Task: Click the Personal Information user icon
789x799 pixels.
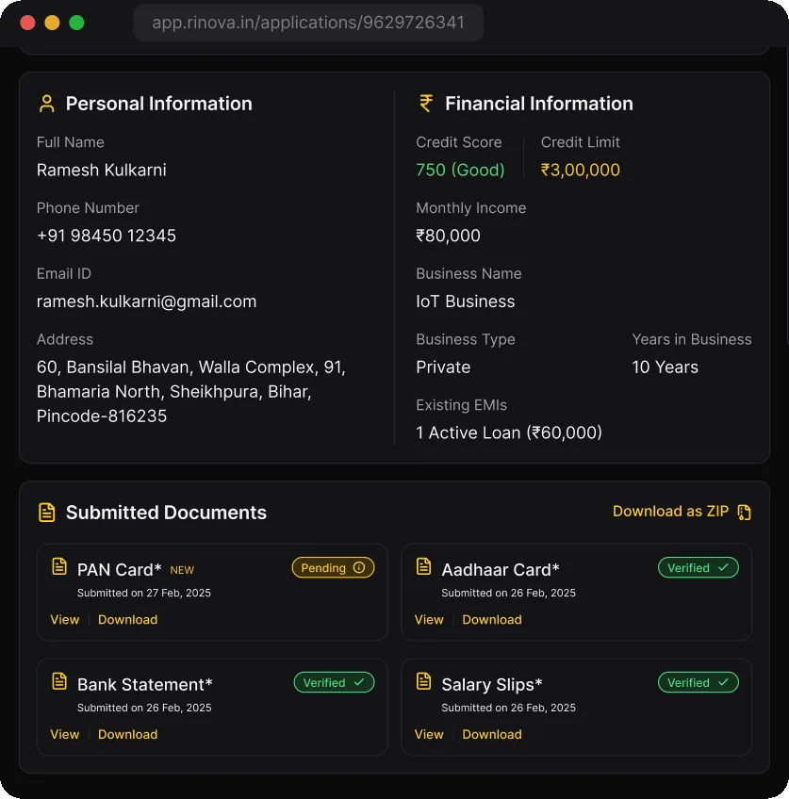Action: click(x=47, y=104)
